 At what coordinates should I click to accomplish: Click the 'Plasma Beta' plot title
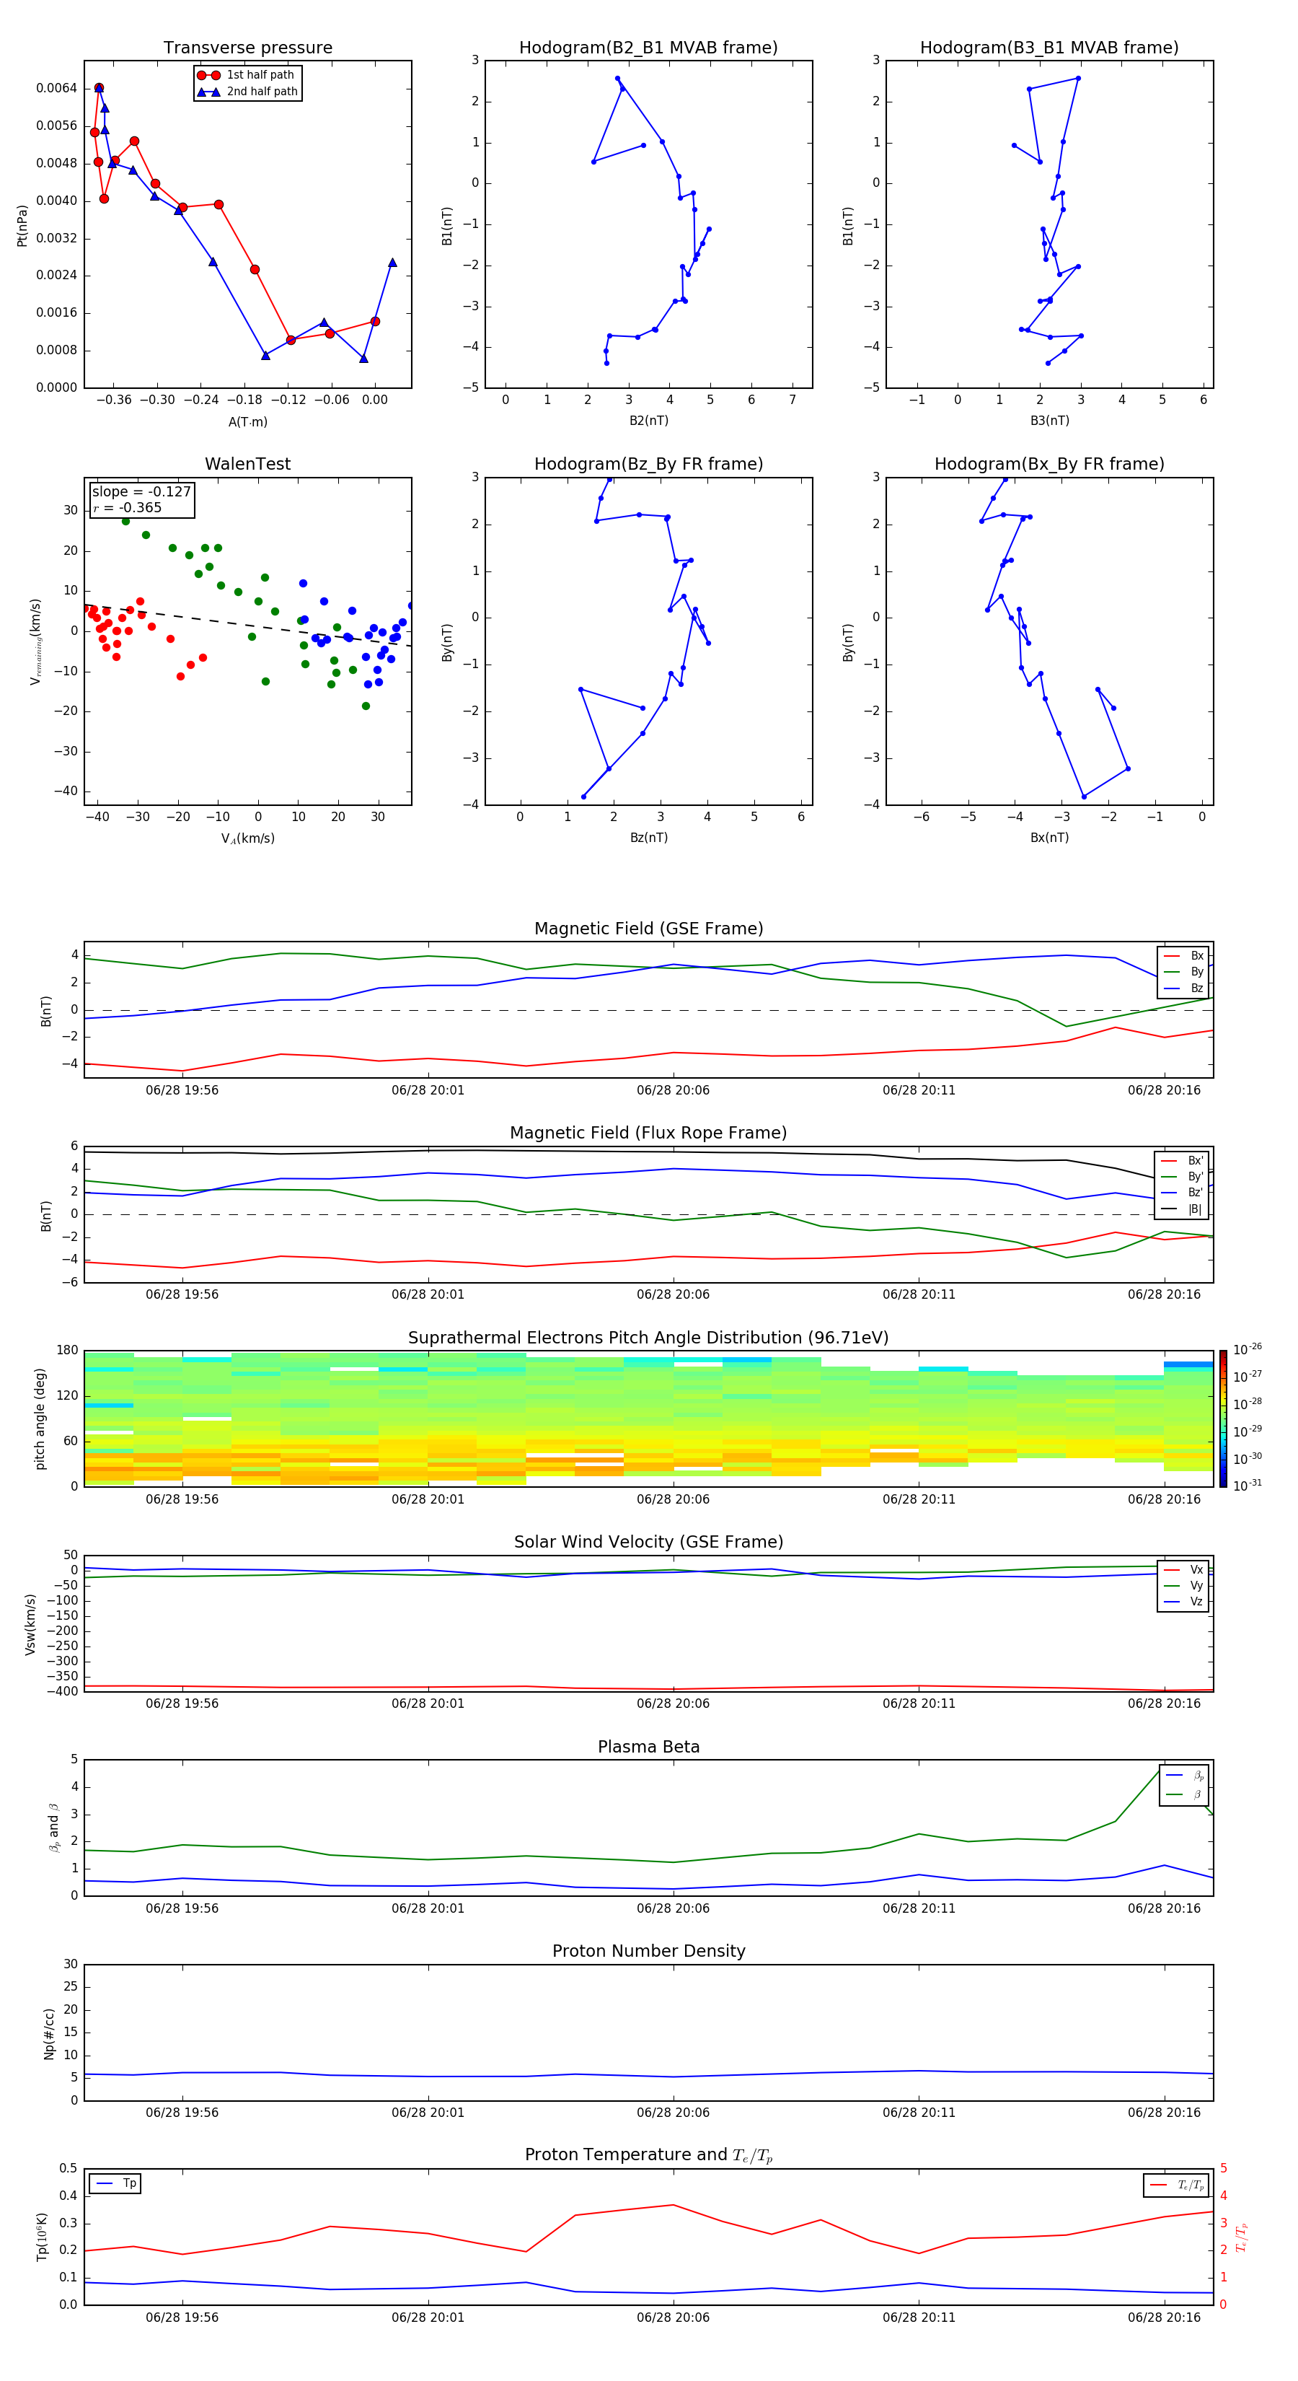pos(648,1747)
